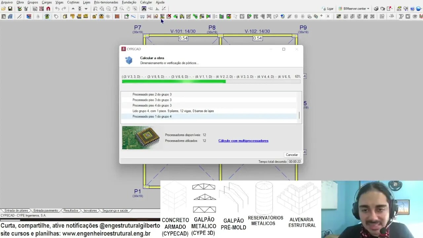Click the eye visibility icon in second toolbar
423x238 pixels.
pos(414,16)
